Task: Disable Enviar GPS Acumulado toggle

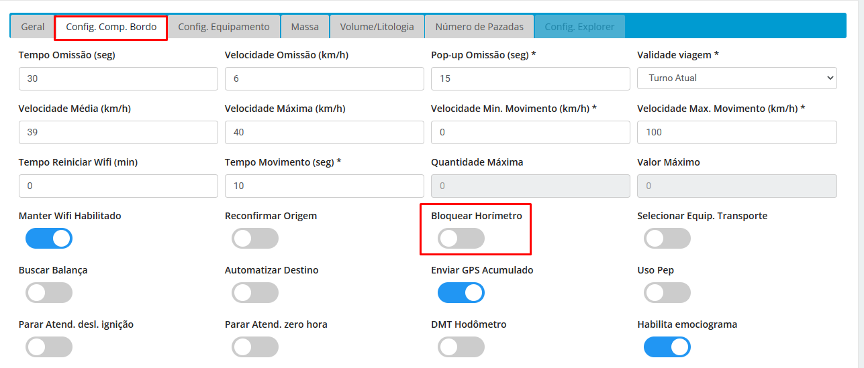Action: (461, 293)
